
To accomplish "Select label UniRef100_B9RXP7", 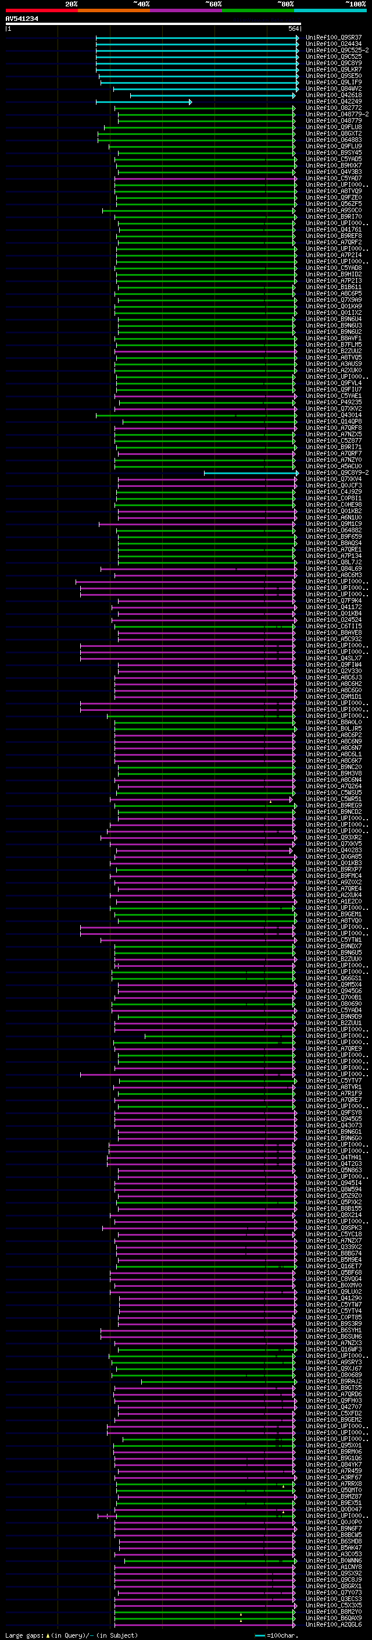I will (x=334, y=870).
